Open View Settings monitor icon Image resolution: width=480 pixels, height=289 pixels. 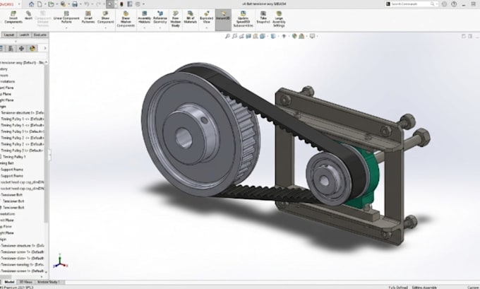tap(312, 36)
